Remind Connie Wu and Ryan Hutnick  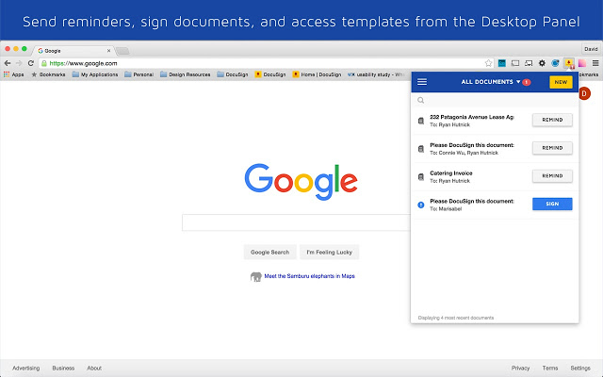pos(552,148)
